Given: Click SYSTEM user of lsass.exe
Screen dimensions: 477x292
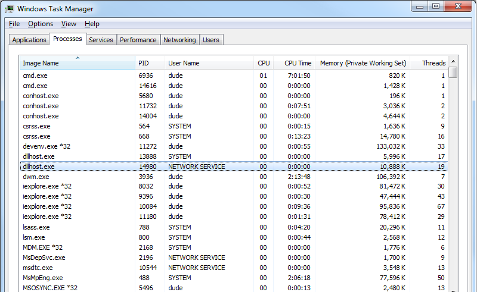Looking at the screenshot, I should point(179,227).
